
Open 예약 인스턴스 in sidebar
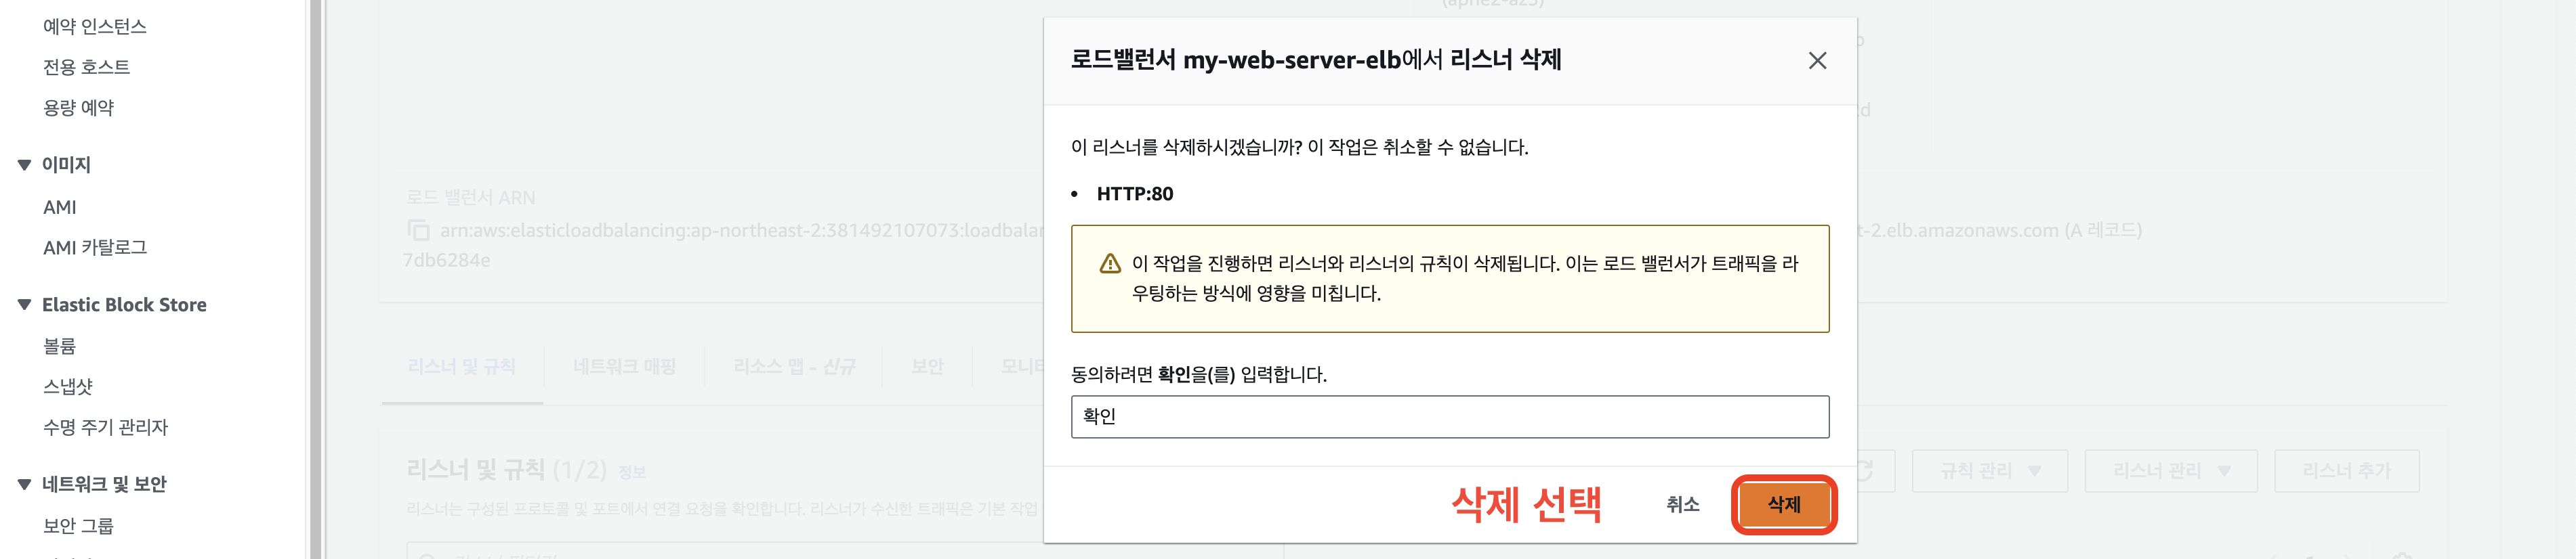point(95,26)
